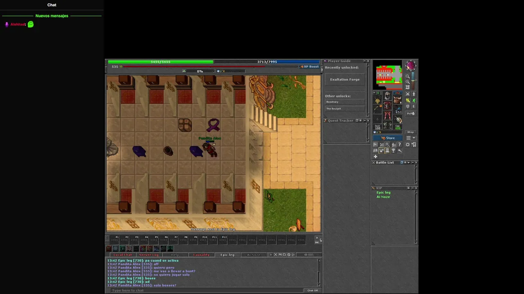This screenshot has width=524, height=294.
Task: Click the minimap compass rose
Action: click(x=411, y=65)
